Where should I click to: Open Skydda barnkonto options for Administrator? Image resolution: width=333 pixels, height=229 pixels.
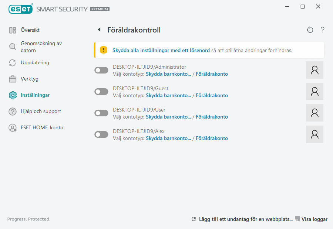pos(168,74)
